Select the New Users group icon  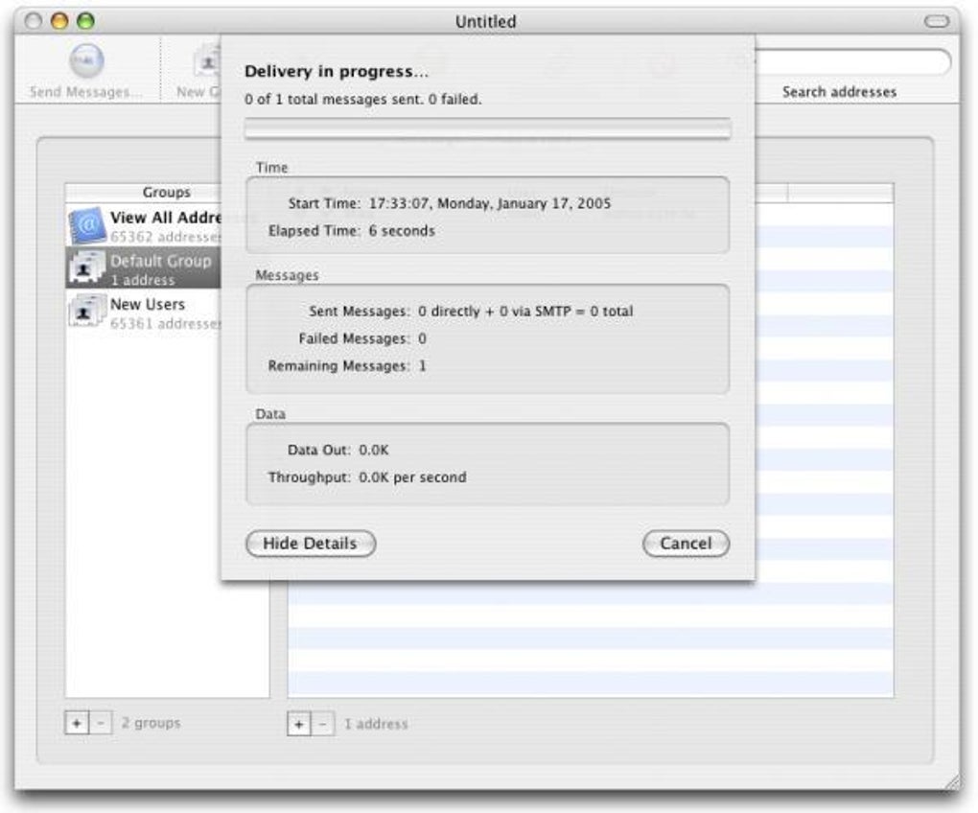(x=86, y=311)
